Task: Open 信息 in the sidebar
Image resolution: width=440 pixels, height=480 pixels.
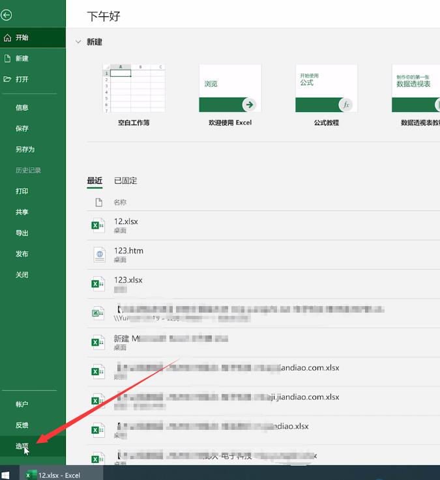Action: tap(33, 107)
